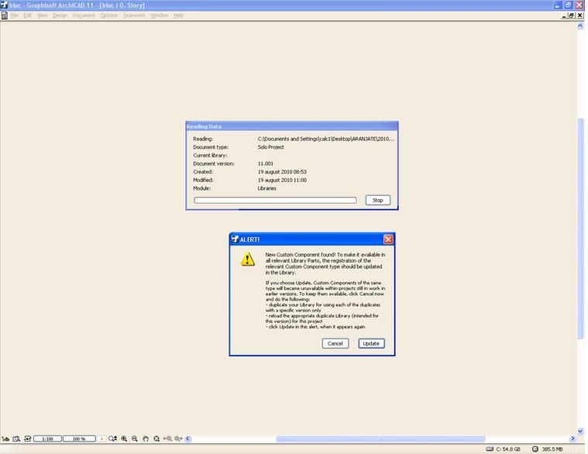Open the 100 % zoom field
588x454 pixels.
click(x=79, y=439)
